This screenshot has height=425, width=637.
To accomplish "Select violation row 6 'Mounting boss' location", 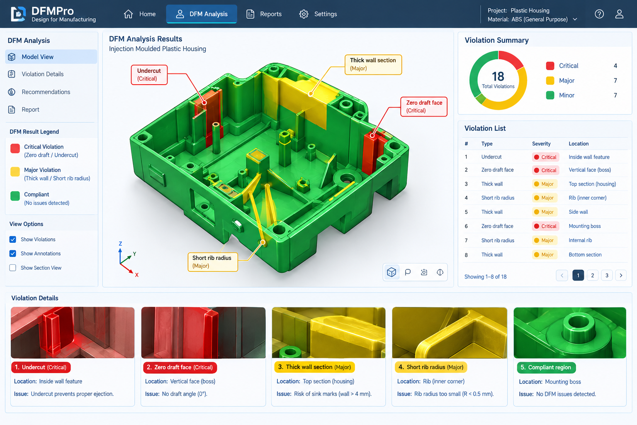I will (x=585, y=226).
